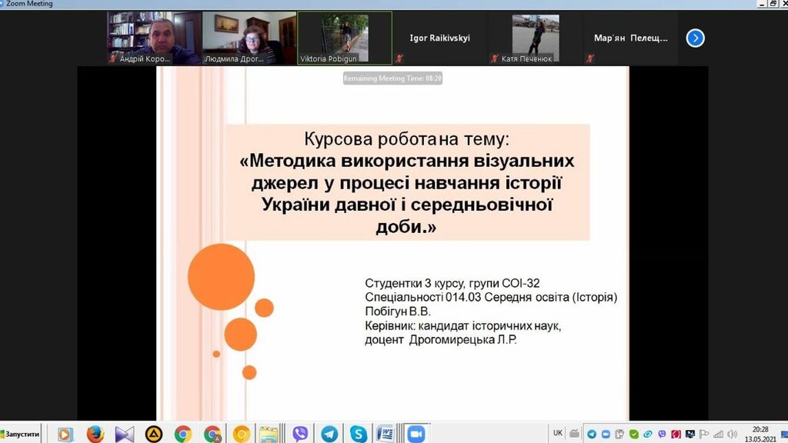Click Remaining Meeting Time indicator
The height and width of the screenshot is (443, 788).
click(393, 78)
